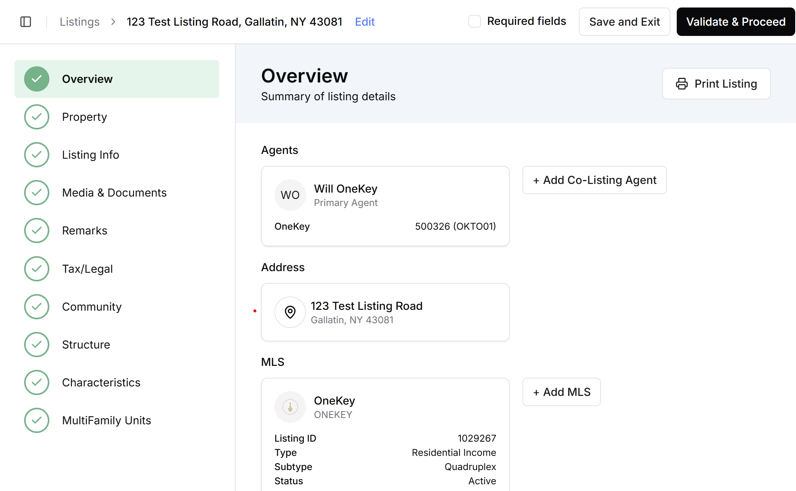The height and width of the screenshot is (491, 796).
Task: Select the Remarks section
Action: [117, 231]
